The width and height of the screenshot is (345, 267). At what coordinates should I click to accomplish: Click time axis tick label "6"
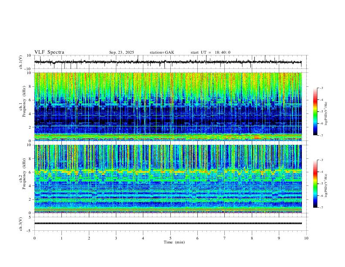click(x=197, y=238)
